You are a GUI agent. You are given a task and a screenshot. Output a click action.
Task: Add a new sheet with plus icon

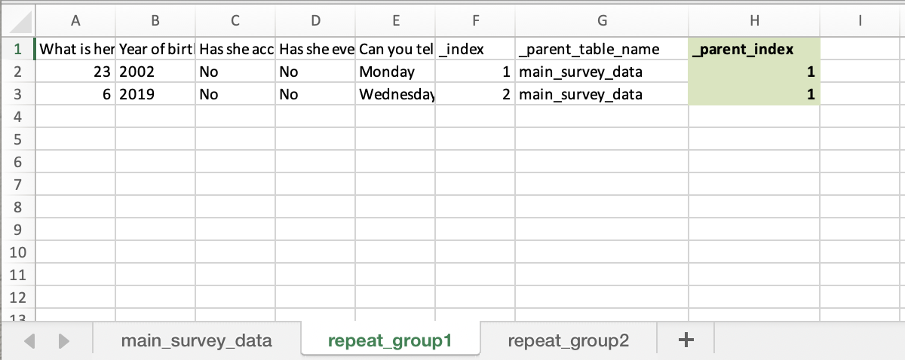pos(686,340)
